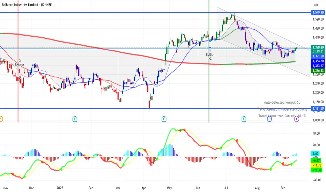Click the 1,520.00 price scale tick

pos(318,19)
